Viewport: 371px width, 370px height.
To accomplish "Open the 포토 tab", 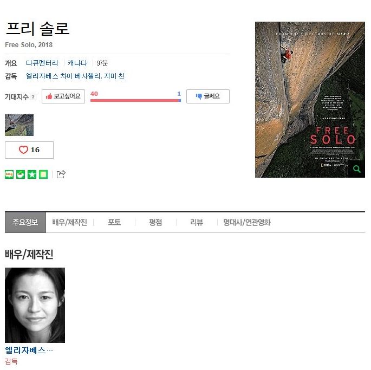I will pyautogui.click(x=114, y=222).
